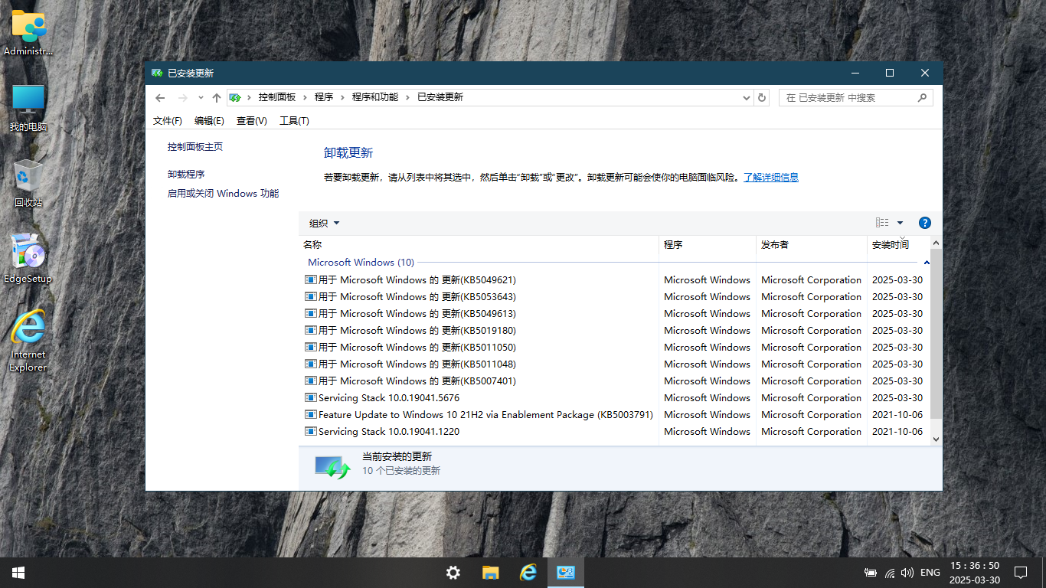Click the 控制面板 breadcrumb

tap(277, 97)
